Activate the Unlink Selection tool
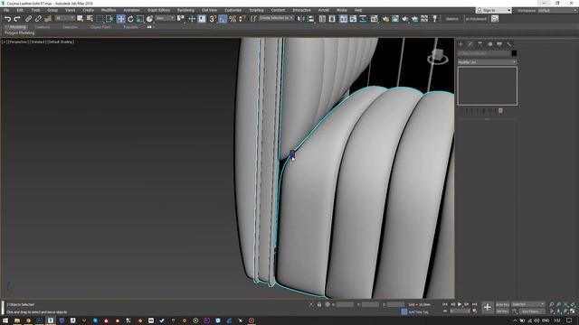Screen dimensions: 579x325 38,19
